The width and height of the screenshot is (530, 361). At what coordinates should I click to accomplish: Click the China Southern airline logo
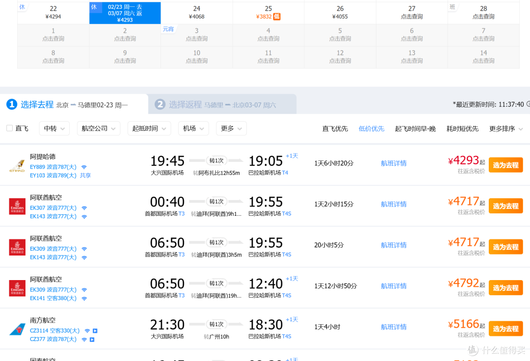coord(17,329)
